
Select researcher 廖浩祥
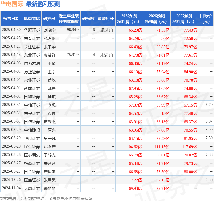[50, 55]
